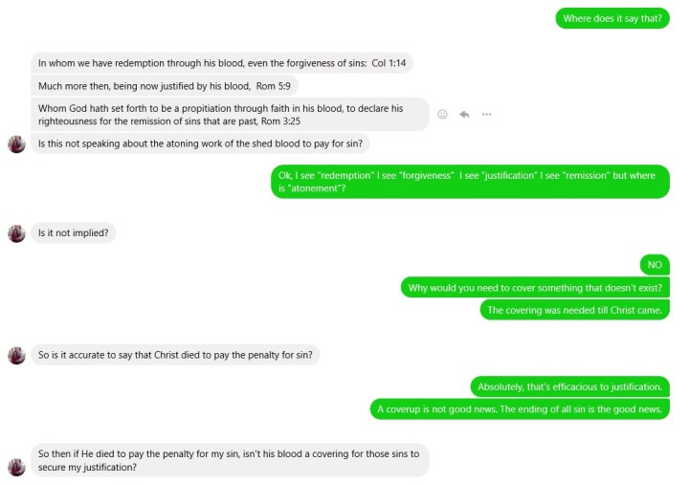The image size is (689, 484).
Task: Open profile picture beside "So is it accurate" message
Action: click(x=16, y=355)
